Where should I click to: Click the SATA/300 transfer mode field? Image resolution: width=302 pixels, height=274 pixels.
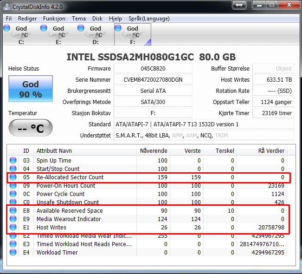[x=153, y=102]
